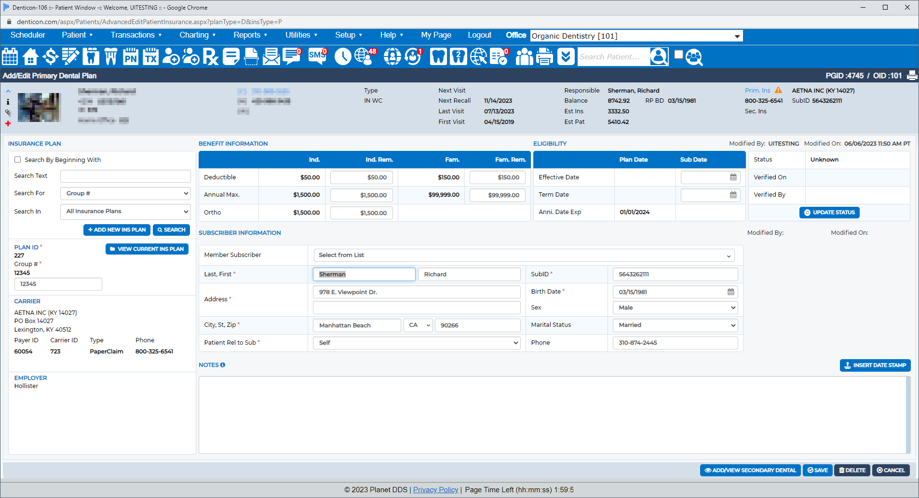Viewport: 919px width, 498px height.
Task: Click the home icon in toolbar
Action: click(30, 57)
